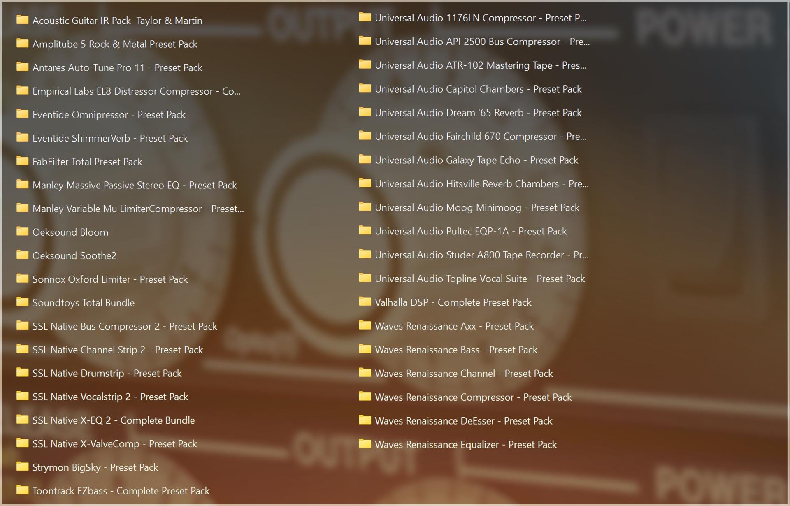The height and width of the screenshot is (506, 790).
Task: Click the folder icon beside Acoustic Guitar IR Pack
Action: point(22,20)
